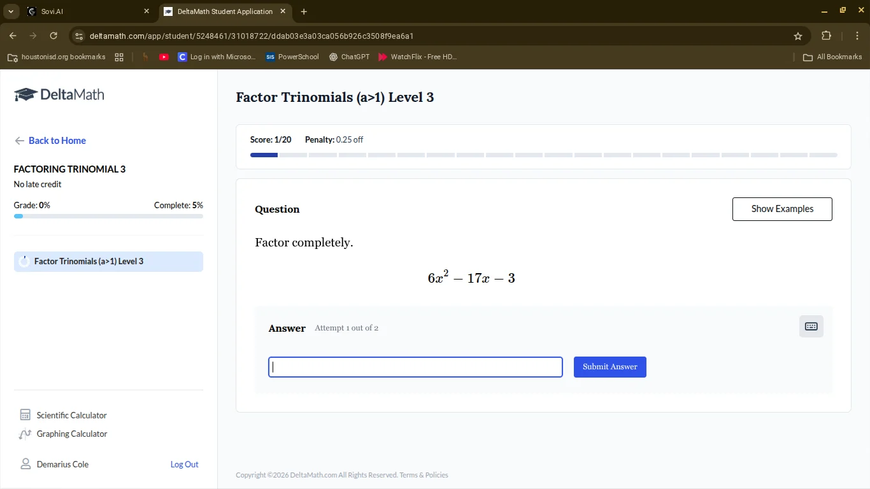
Task: Open the bookmarks apps grid icon
Action: point(119,57)
